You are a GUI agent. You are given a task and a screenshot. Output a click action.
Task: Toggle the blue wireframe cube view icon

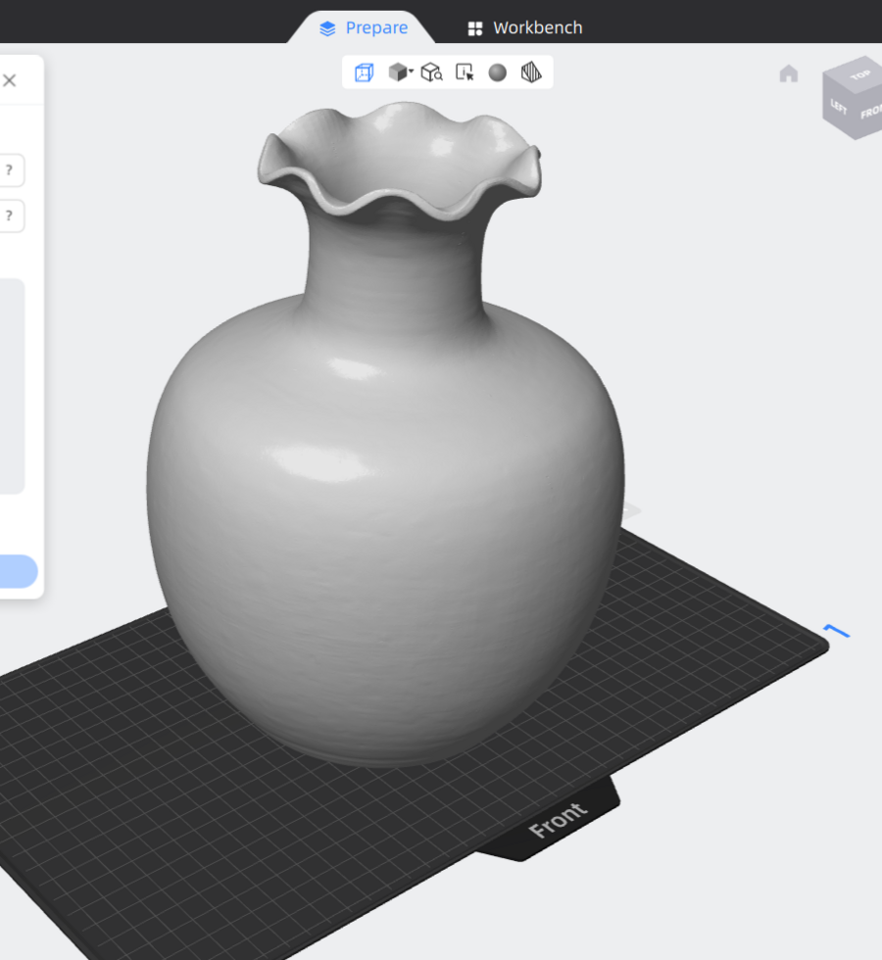coord(364,72)
